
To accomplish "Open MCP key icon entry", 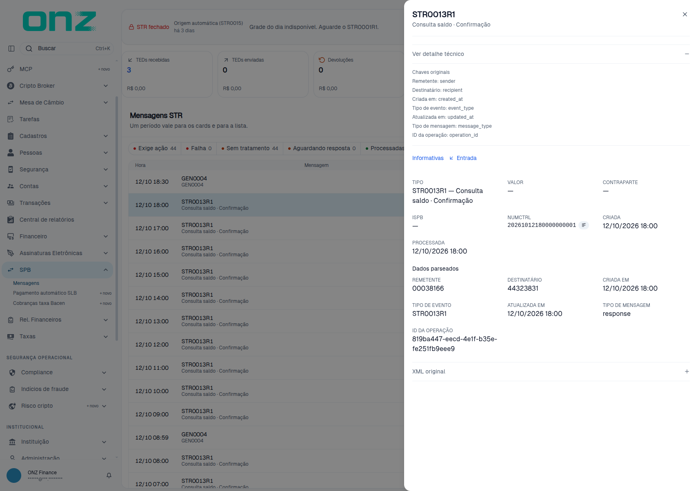I will pyautogui.click(x=11, y=69).
